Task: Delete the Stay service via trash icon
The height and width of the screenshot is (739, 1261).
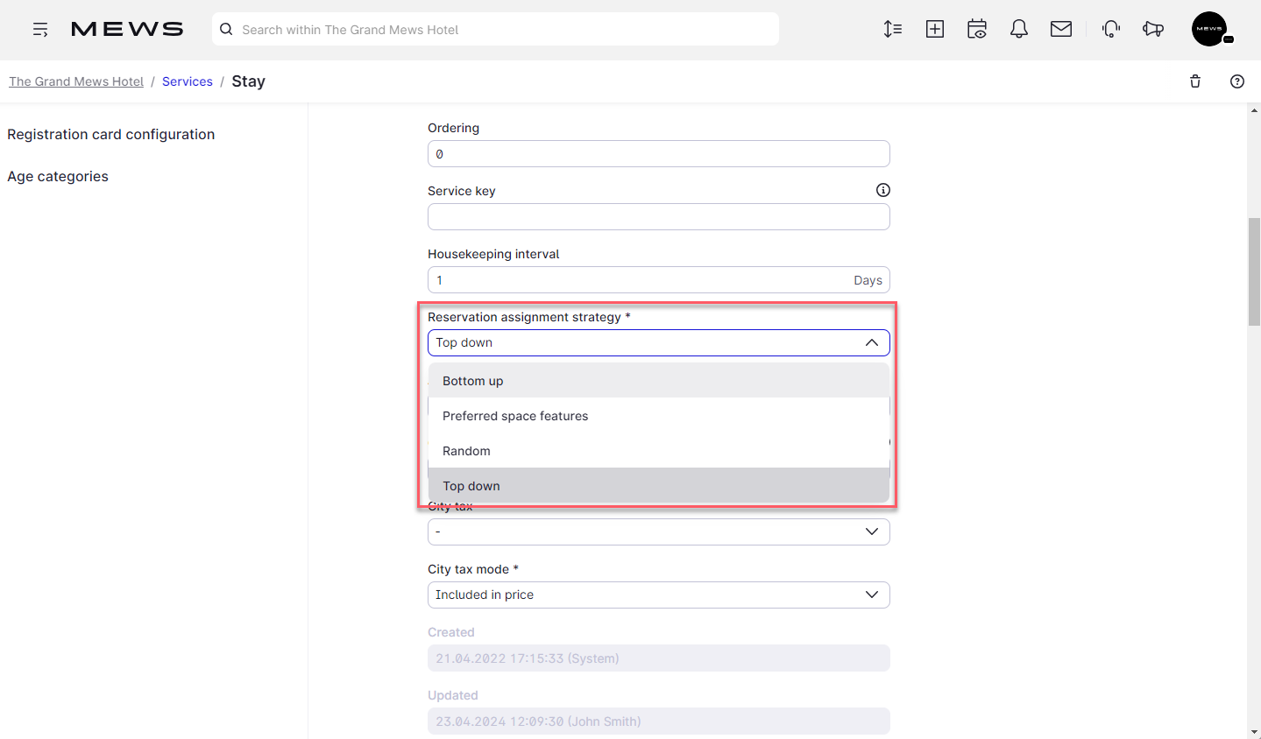Action: [1194, 81]
